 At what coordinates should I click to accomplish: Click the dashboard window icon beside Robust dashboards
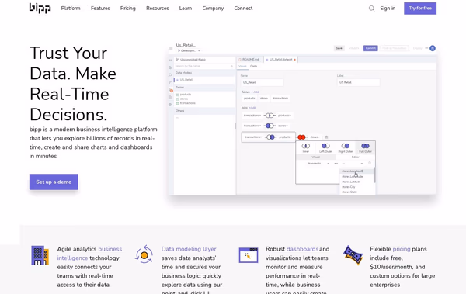[x=249, y=255]
